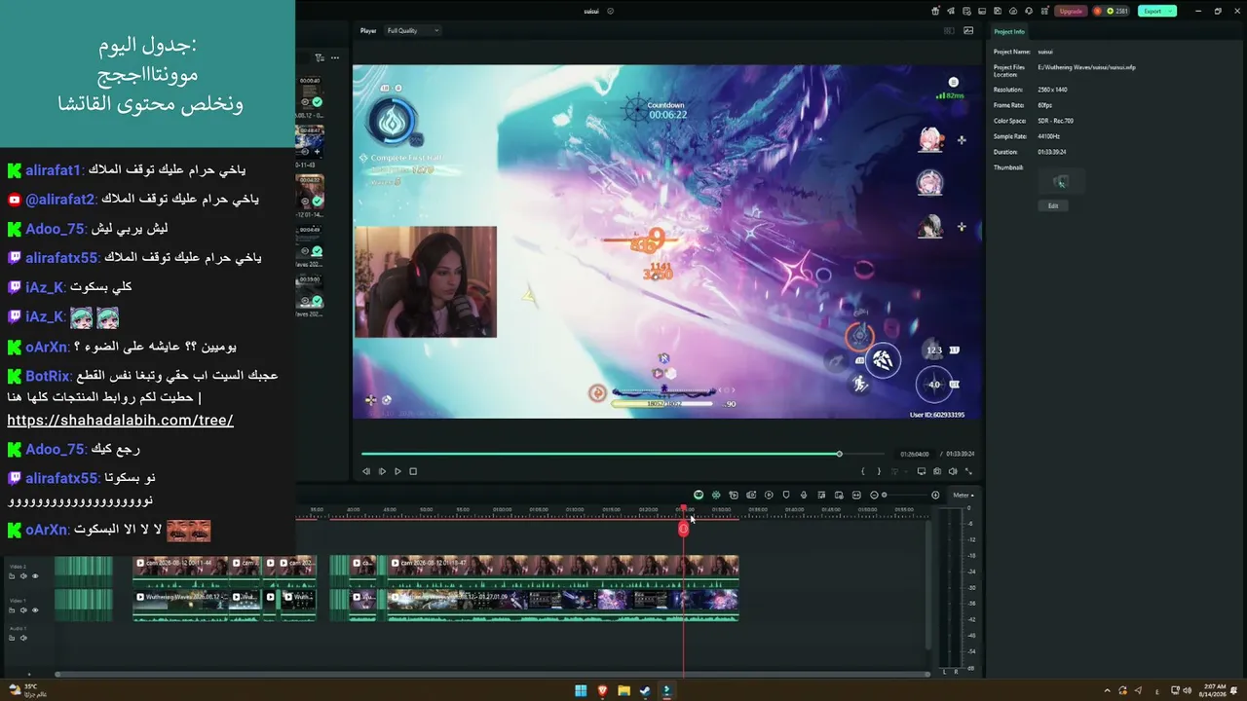Zoom in the timeline with plus icon
The image size is (1247, 701).
[935, 495]
